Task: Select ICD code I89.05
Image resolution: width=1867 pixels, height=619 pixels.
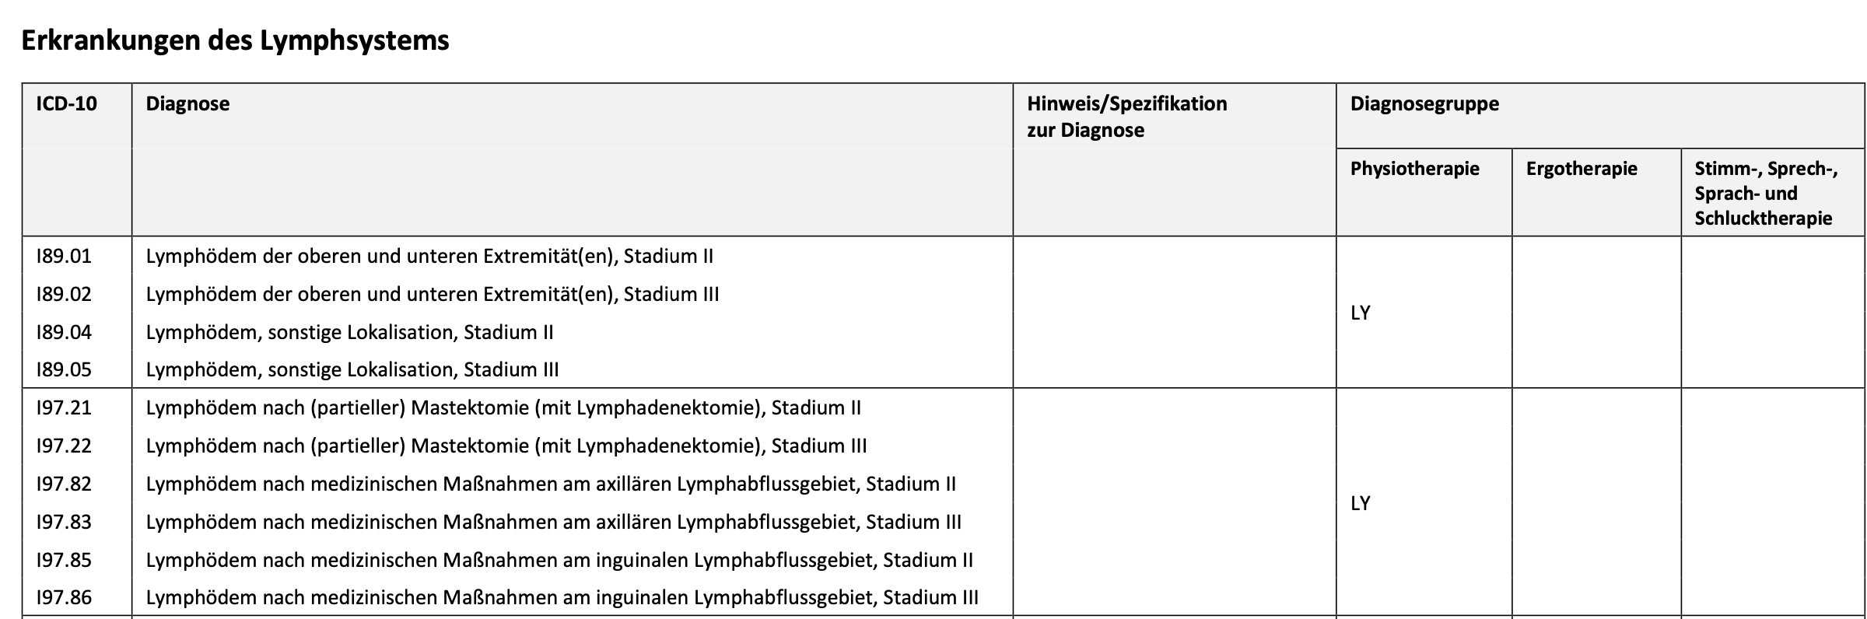Action: pos(64,369)
